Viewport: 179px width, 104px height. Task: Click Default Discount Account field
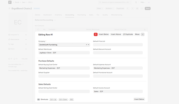pyautogui.click(x=118, y=53)
